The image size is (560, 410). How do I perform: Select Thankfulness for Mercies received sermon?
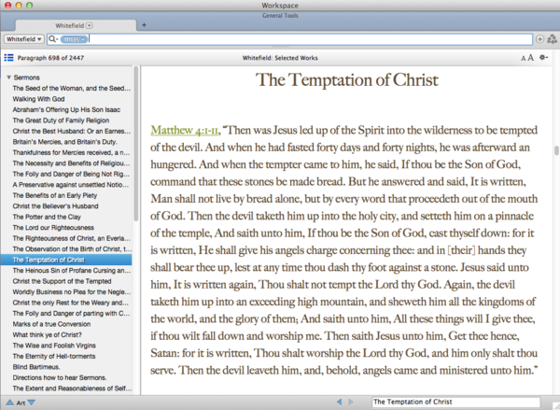(72, 152)
